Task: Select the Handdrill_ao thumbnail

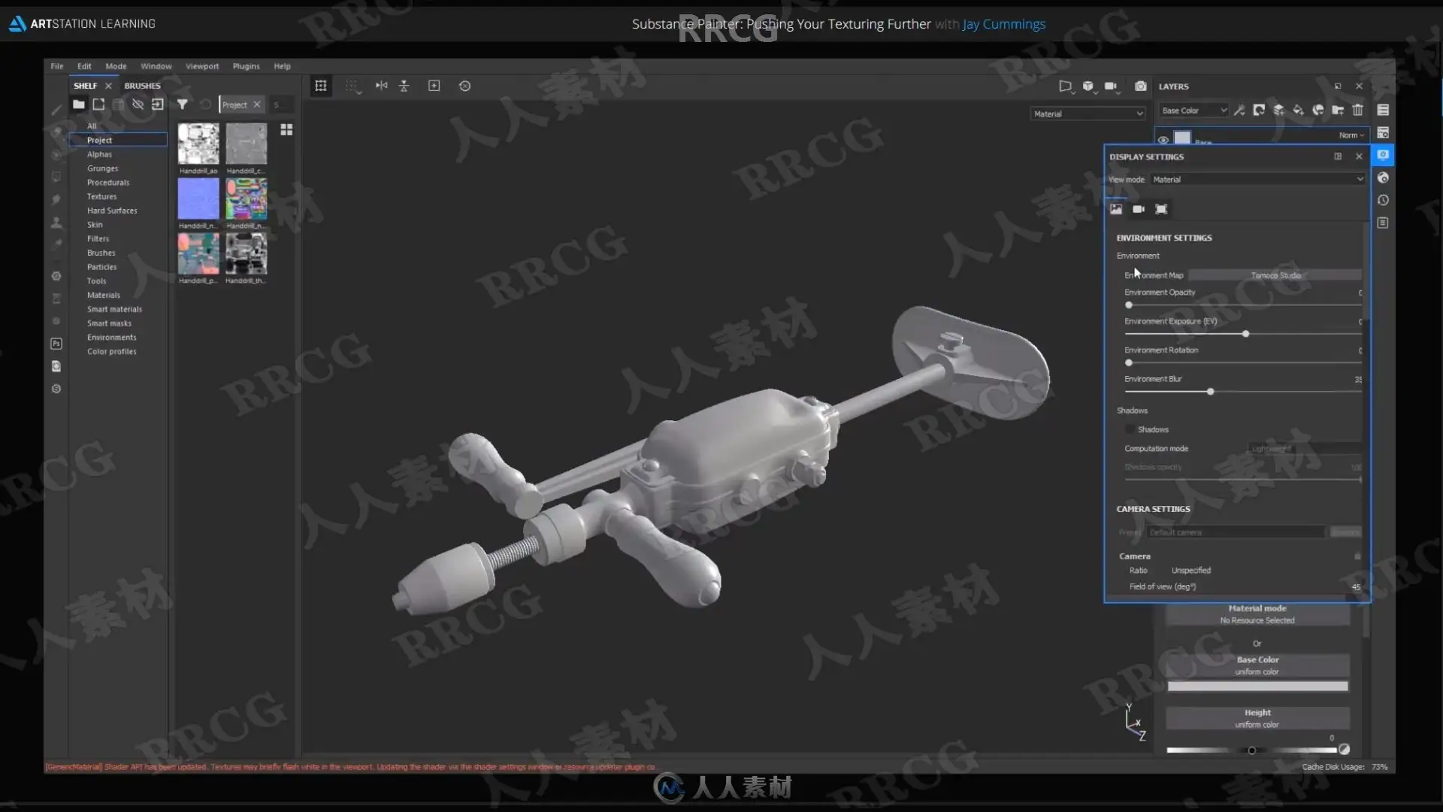Action: click(198, 144)
